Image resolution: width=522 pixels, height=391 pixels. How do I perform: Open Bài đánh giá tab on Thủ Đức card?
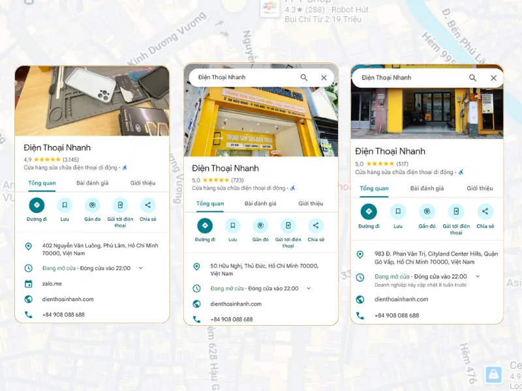coord(260,203)
